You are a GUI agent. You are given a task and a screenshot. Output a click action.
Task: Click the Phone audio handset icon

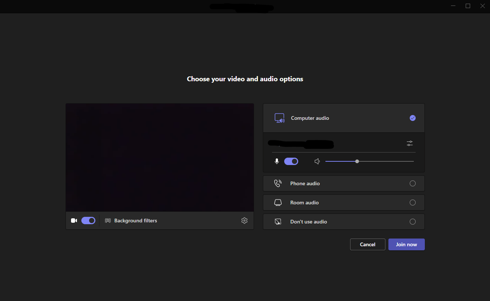tap(278, 183)
